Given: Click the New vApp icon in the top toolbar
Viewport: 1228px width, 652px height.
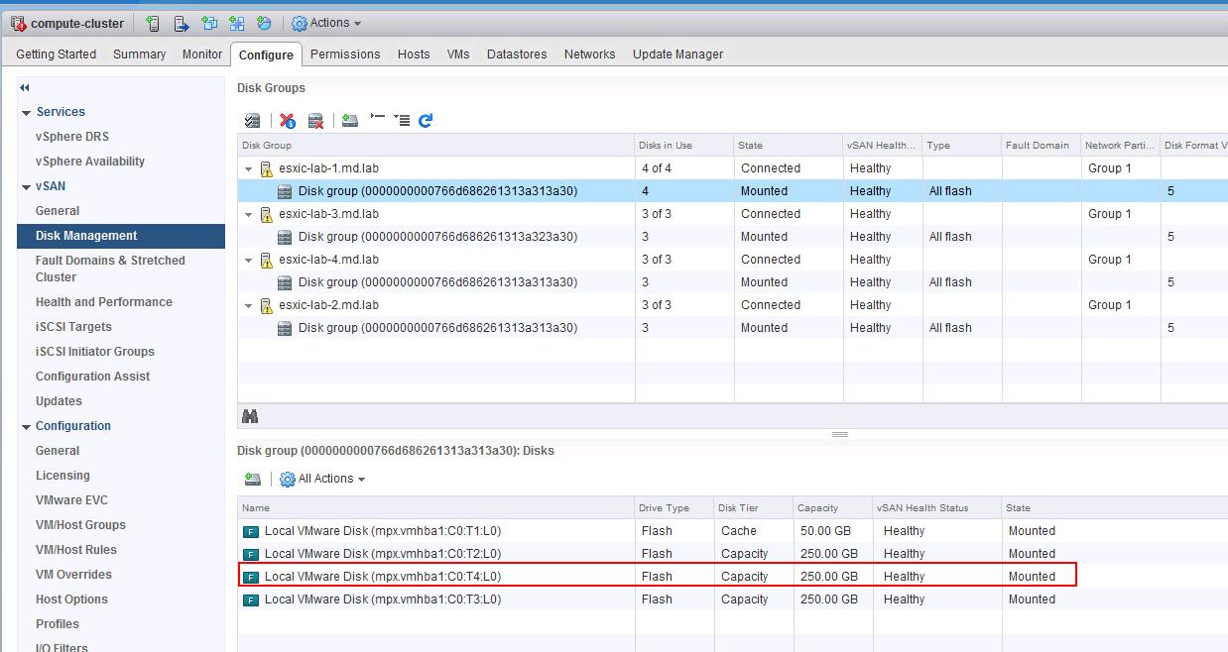Looking at the screenshot, I should (x=236, y=23).
